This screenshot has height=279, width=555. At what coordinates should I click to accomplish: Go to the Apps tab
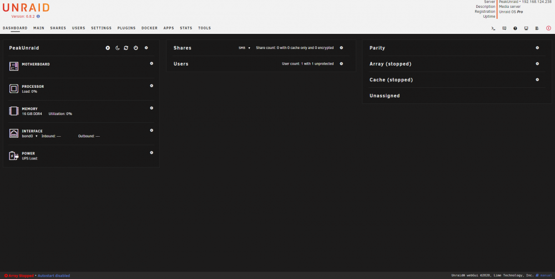169,28
